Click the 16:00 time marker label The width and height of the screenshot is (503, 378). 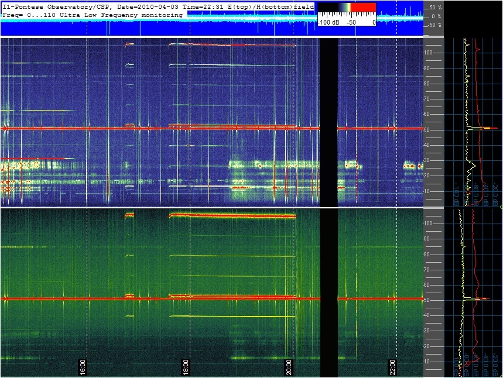(x=83, y=367)
